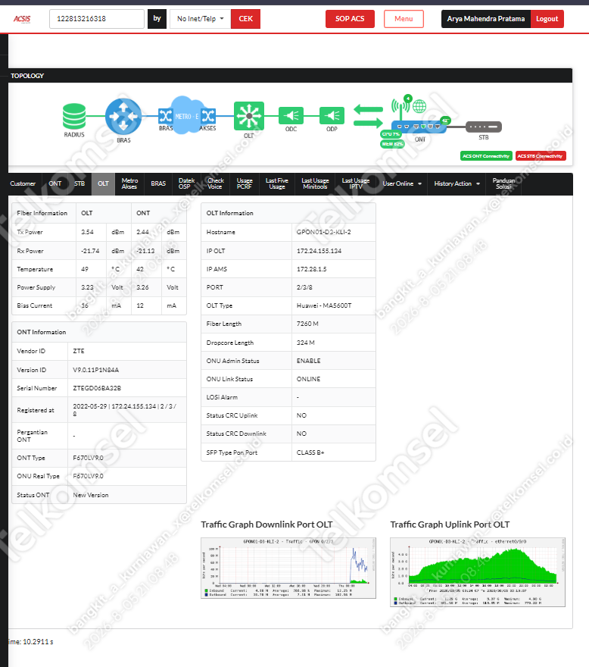The height and width of the screenshot is (667, 589).
Task: Click the OLT Type value Huawei - MA5600T
Action: [x=324, y=306]
